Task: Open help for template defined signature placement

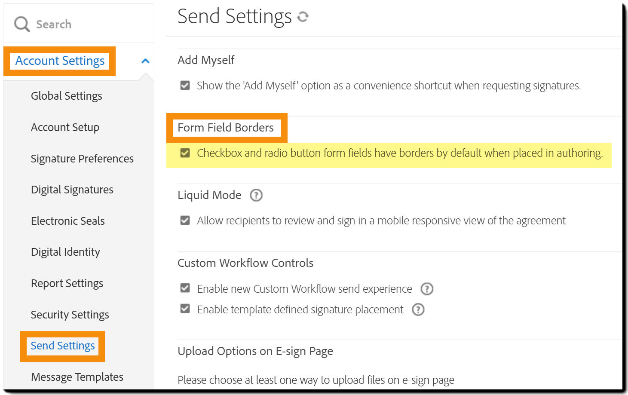Action: click(x=418, y=309)
